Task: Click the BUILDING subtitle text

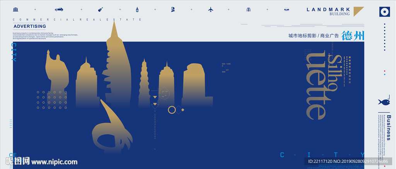Action: (x=340, y=14)
